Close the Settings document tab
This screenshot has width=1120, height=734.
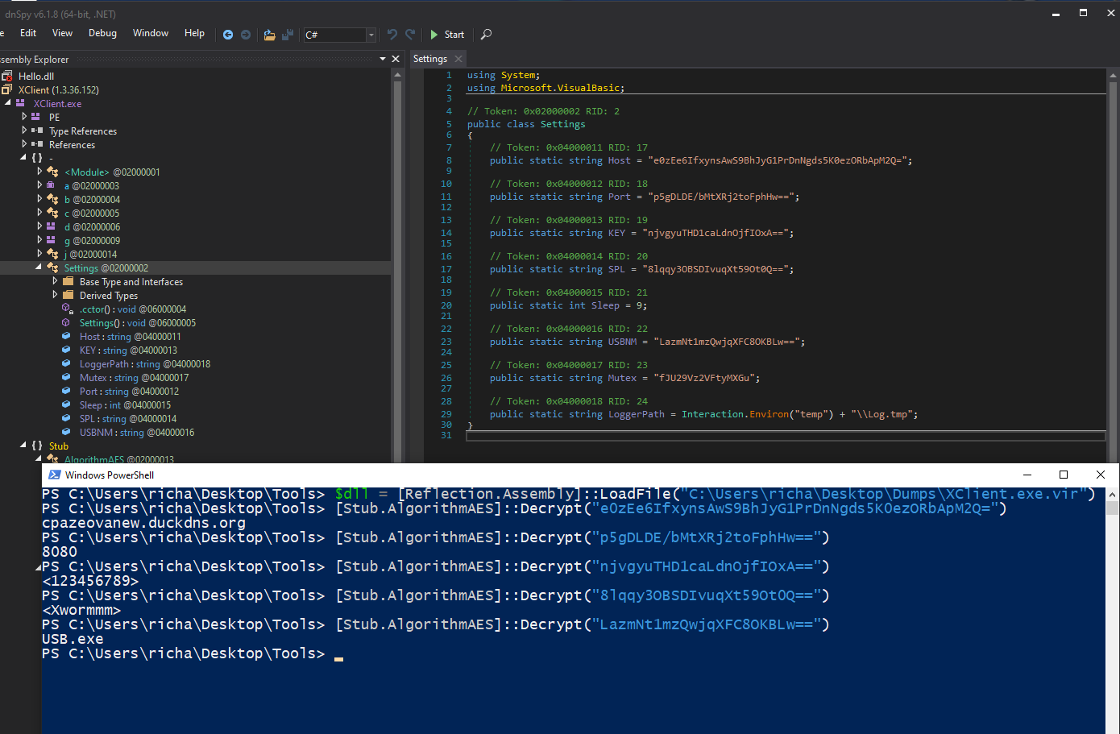pos(458,59)
